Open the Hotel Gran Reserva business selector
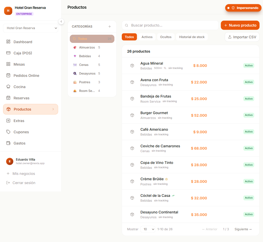263x242 pixels. tap(30, 28)
